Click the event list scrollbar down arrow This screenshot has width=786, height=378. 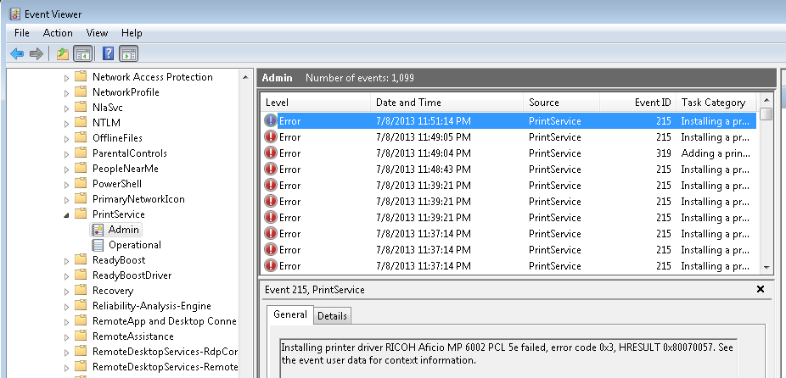766,266
